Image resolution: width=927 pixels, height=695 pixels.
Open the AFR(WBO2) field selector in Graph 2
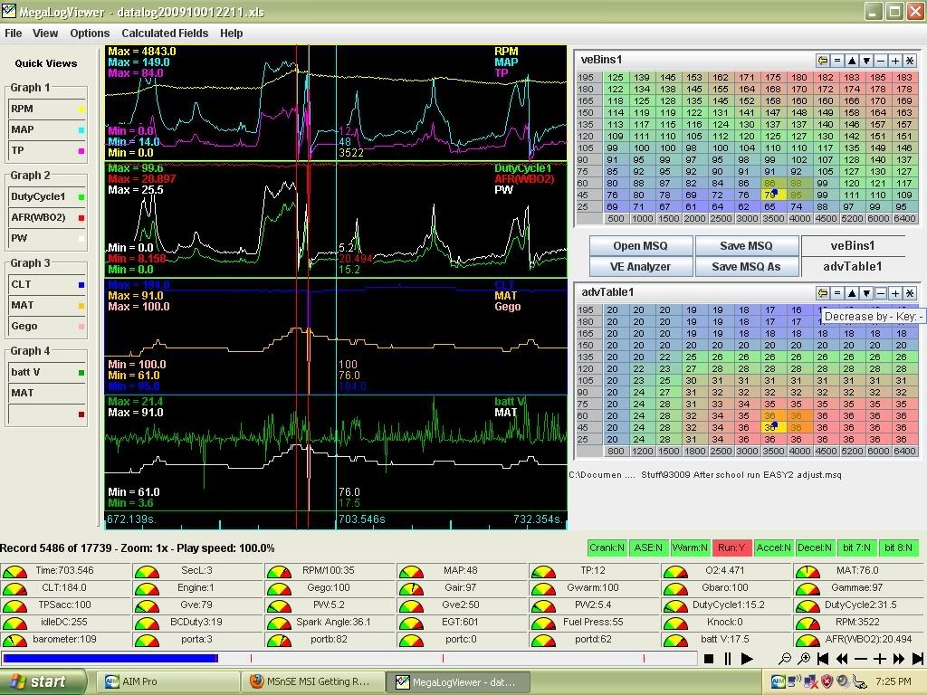point(47,217)
